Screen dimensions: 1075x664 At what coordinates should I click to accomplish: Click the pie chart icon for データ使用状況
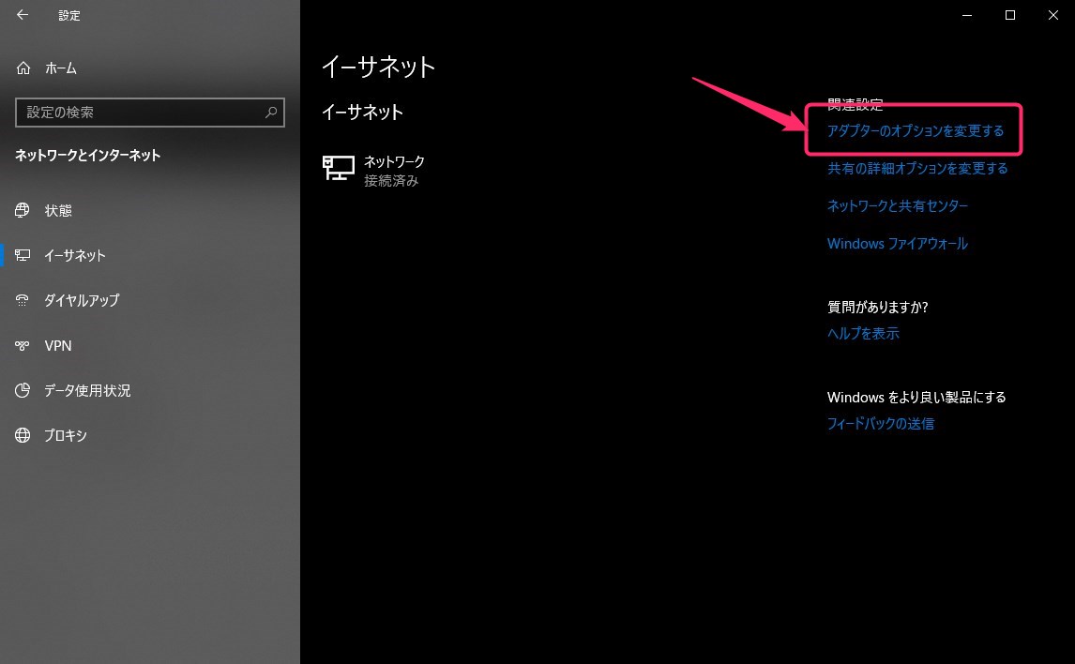tap(23, 390)
